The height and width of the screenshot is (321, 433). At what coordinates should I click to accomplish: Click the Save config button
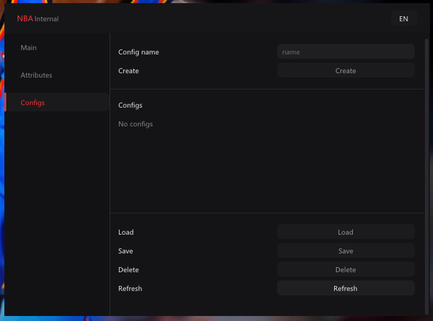pos(346,251)
